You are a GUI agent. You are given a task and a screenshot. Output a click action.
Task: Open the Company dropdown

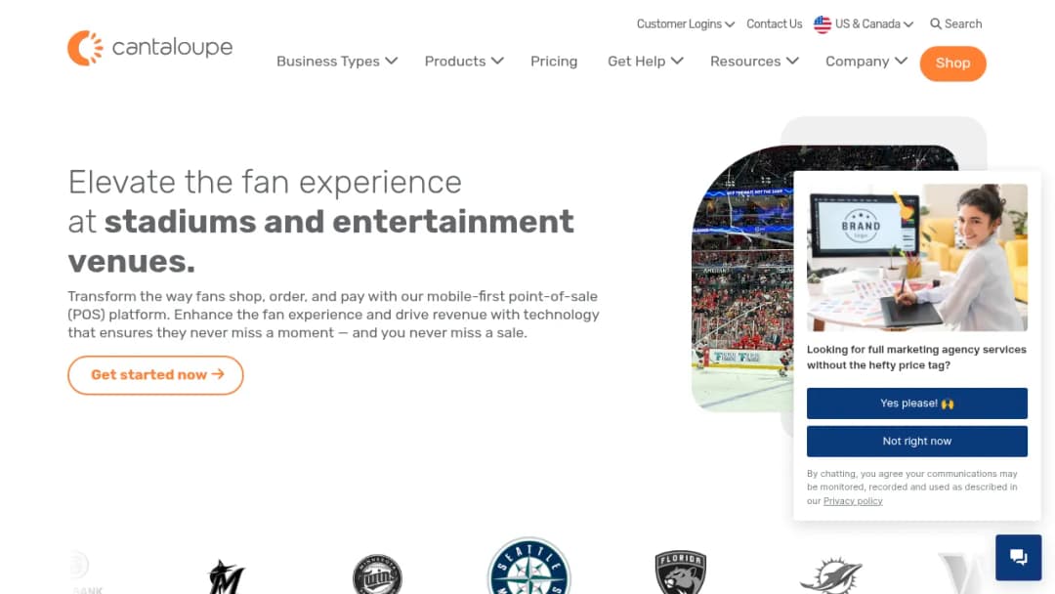coord(866,62)
